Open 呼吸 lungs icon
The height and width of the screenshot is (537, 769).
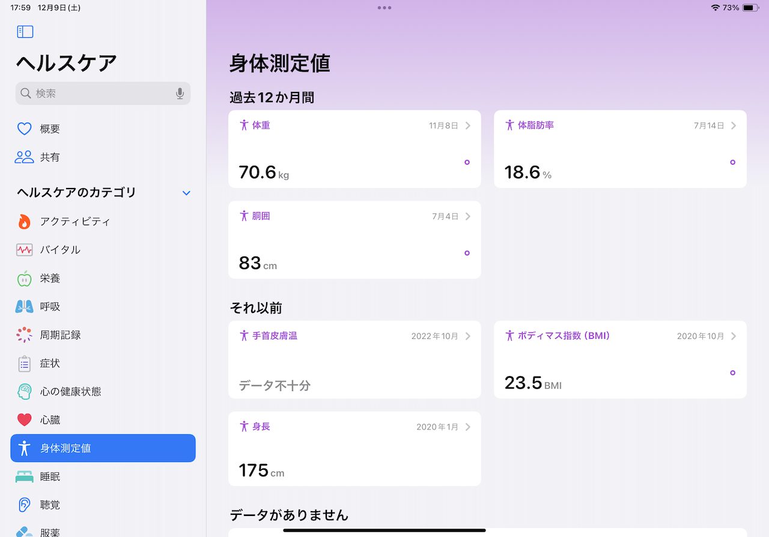coord(24,306)
